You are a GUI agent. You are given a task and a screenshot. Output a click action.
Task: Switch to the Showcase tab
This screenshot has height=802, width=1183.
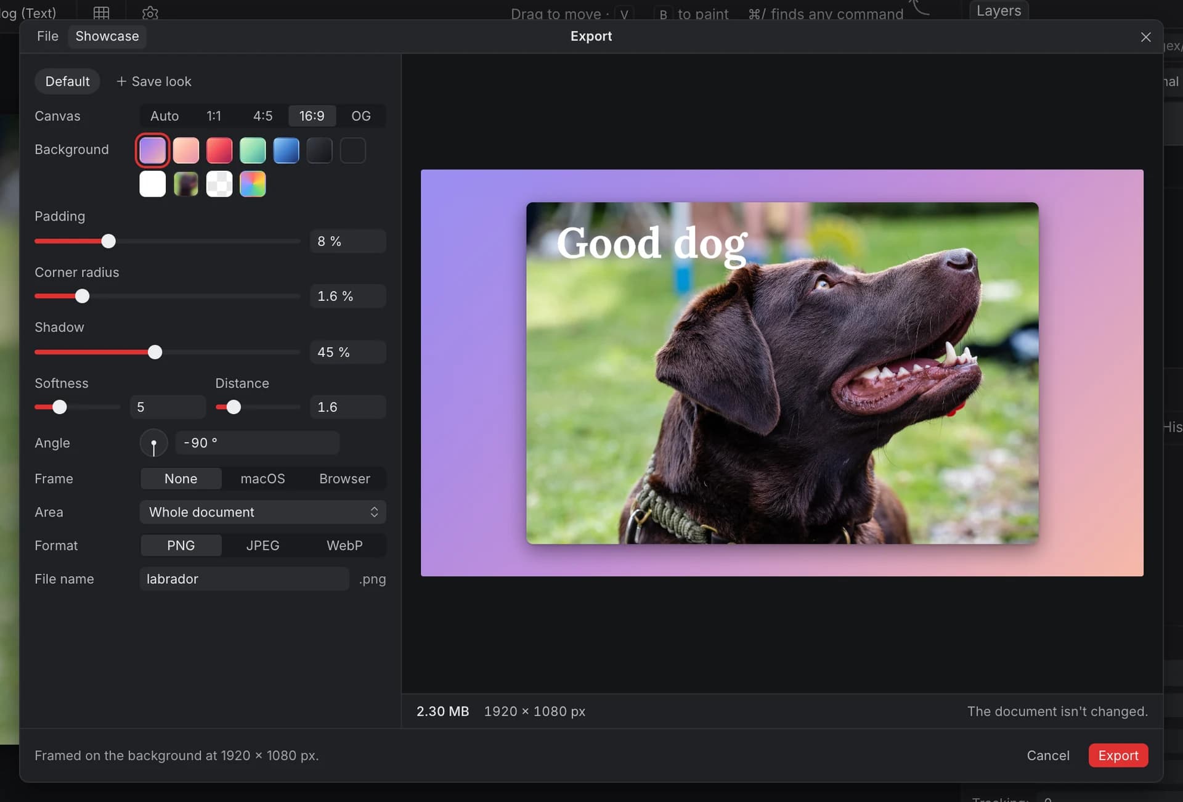pyautogui.click(x=107, y=36)
